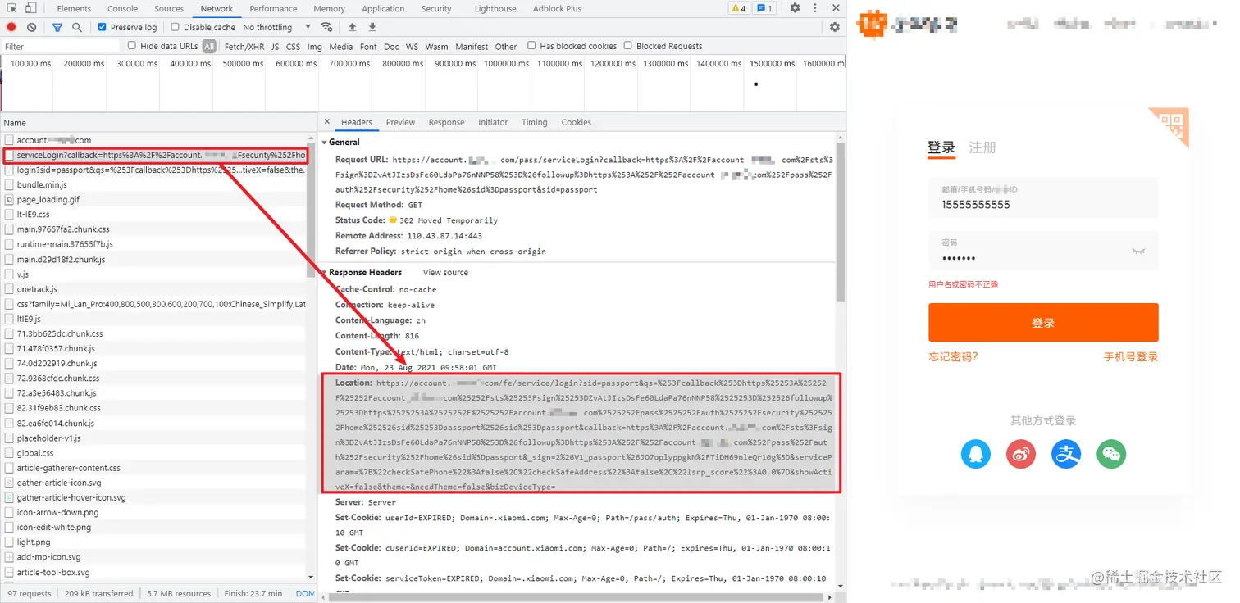Open the Initiator tab
This screenshot has width=1240, height=603.
tap(493, 122)
